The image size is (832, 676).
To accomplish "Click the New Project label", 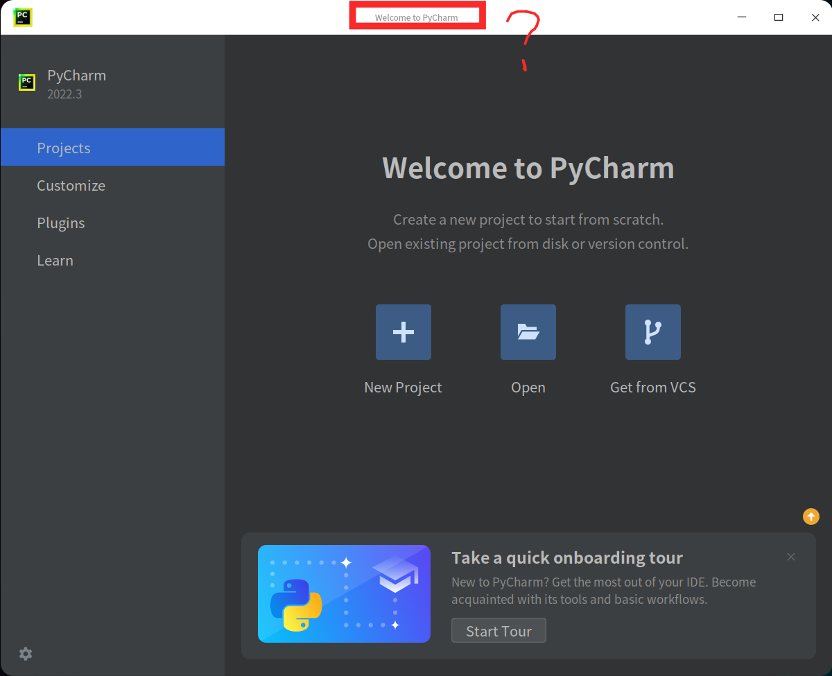I will pos(403,387).
